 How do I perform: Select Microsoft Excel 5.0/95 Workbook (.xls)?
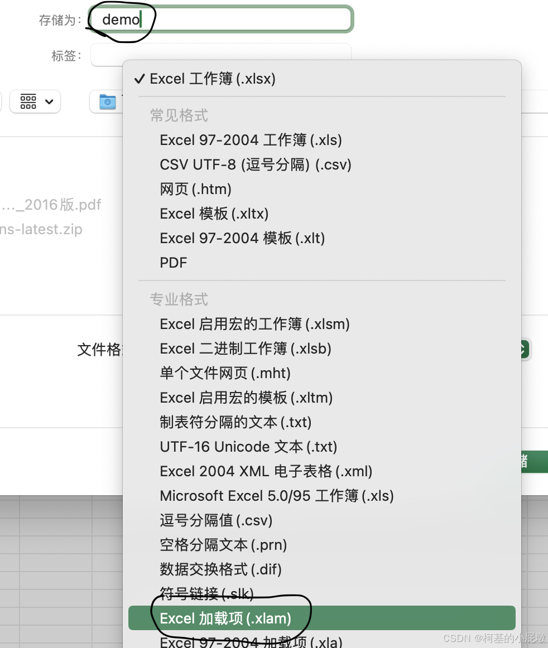(x=322, y=496)
